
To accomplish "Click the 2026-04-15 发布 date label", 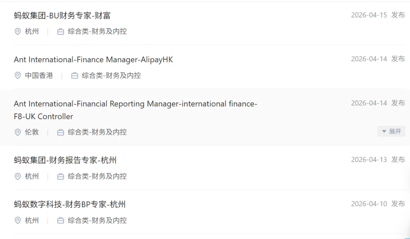I will (x=378, y=15).
